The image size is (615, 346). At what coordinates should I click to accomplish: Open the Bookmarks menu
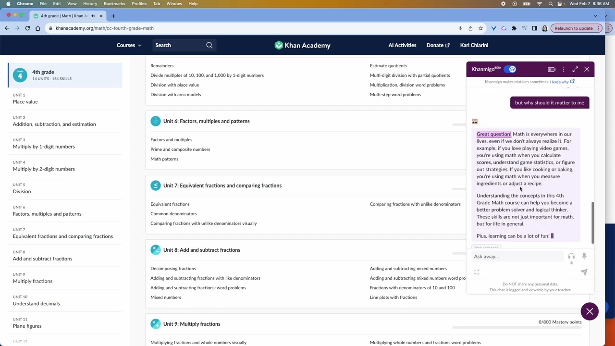tap(114, 4)
